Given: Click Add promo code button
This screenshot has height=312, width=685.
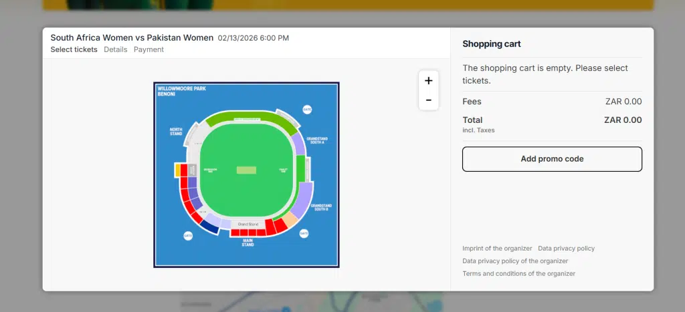Looking at the screenshot, I should 552,159.
